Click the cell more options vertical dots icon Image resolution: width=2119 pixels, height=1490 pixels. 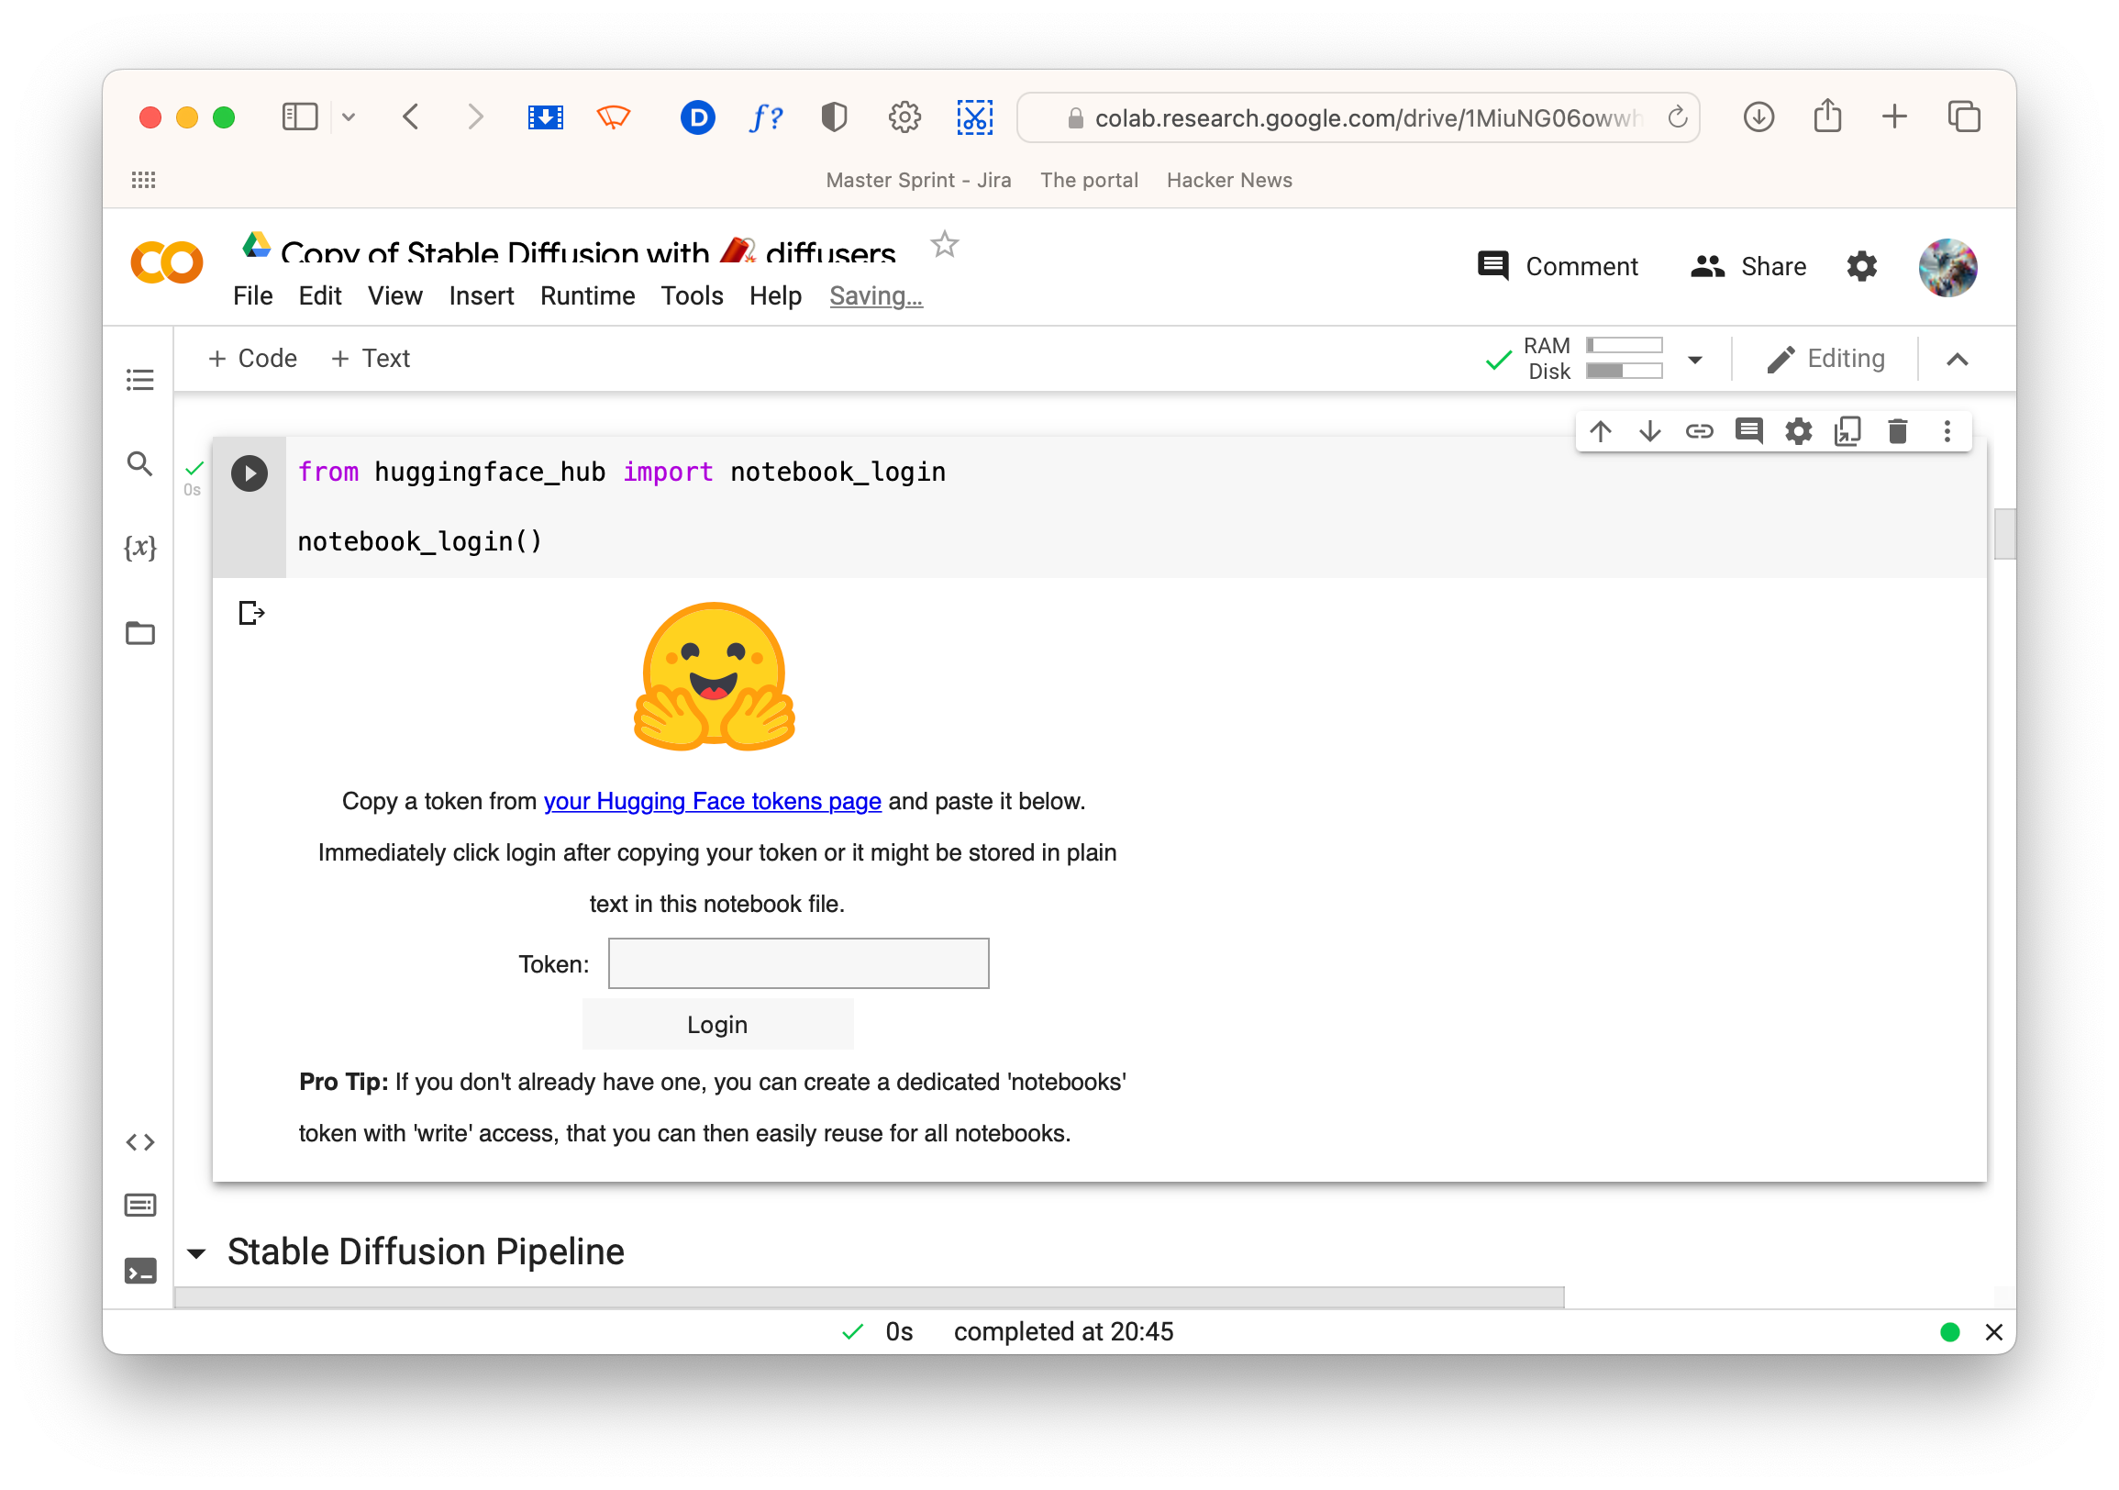click(1950, 432)
